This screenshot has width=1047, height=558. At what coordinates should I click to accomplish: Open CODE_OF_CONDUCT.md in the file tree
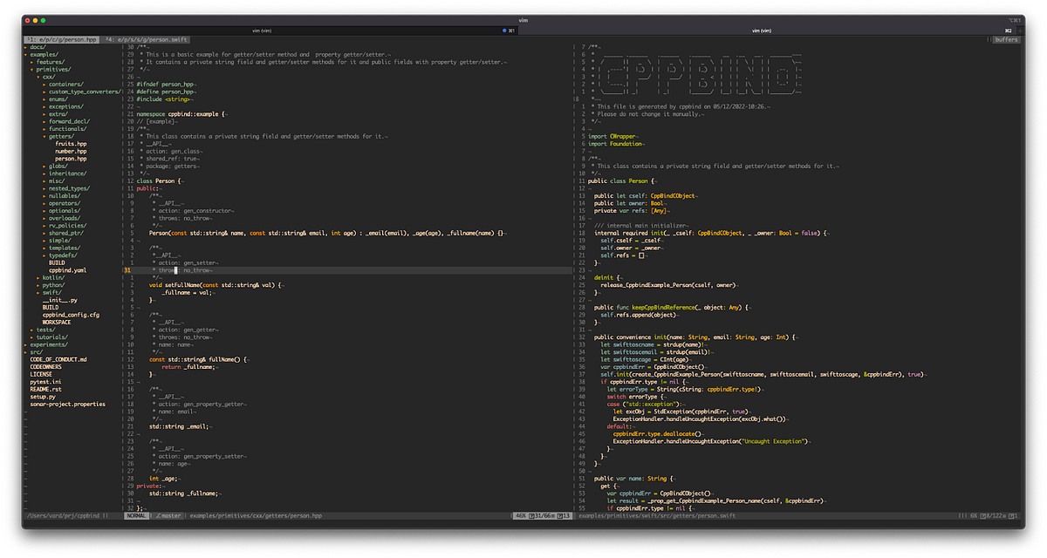(58, 359)
